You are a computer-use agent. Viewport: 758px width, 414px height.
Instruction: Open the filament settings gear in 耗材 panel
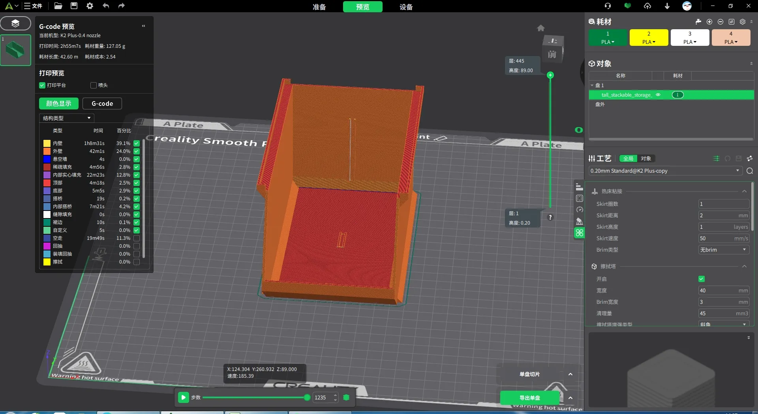(742, 22)
